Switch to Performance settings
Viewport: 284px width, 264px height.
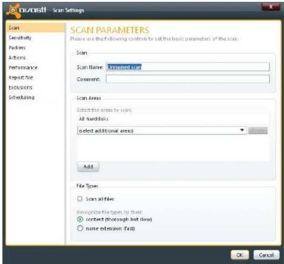pyautogui.click(x=23, y=68)
